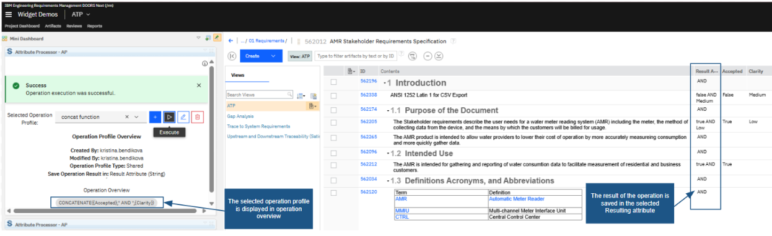Screen dimensions: 772x236
Task: Click the filter options icon beside the help icon
Action: click(413, 56)
